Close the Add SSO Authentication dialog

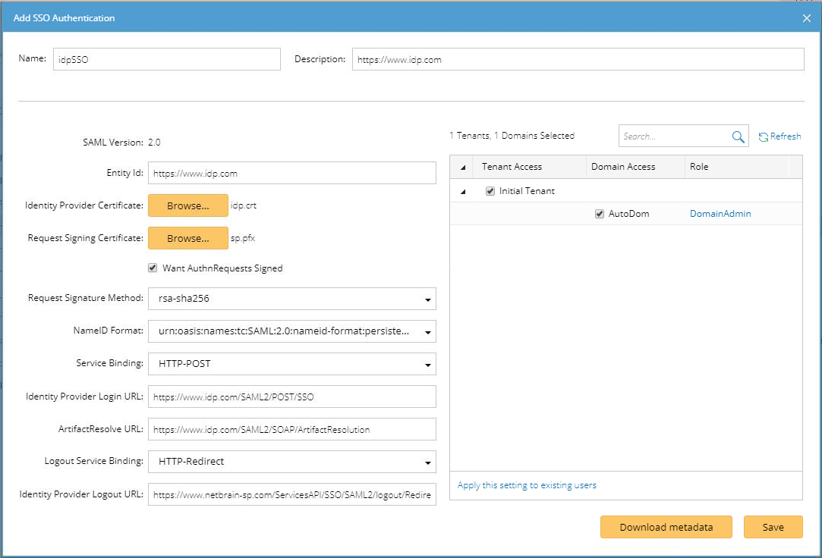click(x=806, y=18)
